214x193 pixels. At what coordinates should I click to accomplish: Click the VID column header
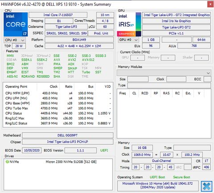107,86
